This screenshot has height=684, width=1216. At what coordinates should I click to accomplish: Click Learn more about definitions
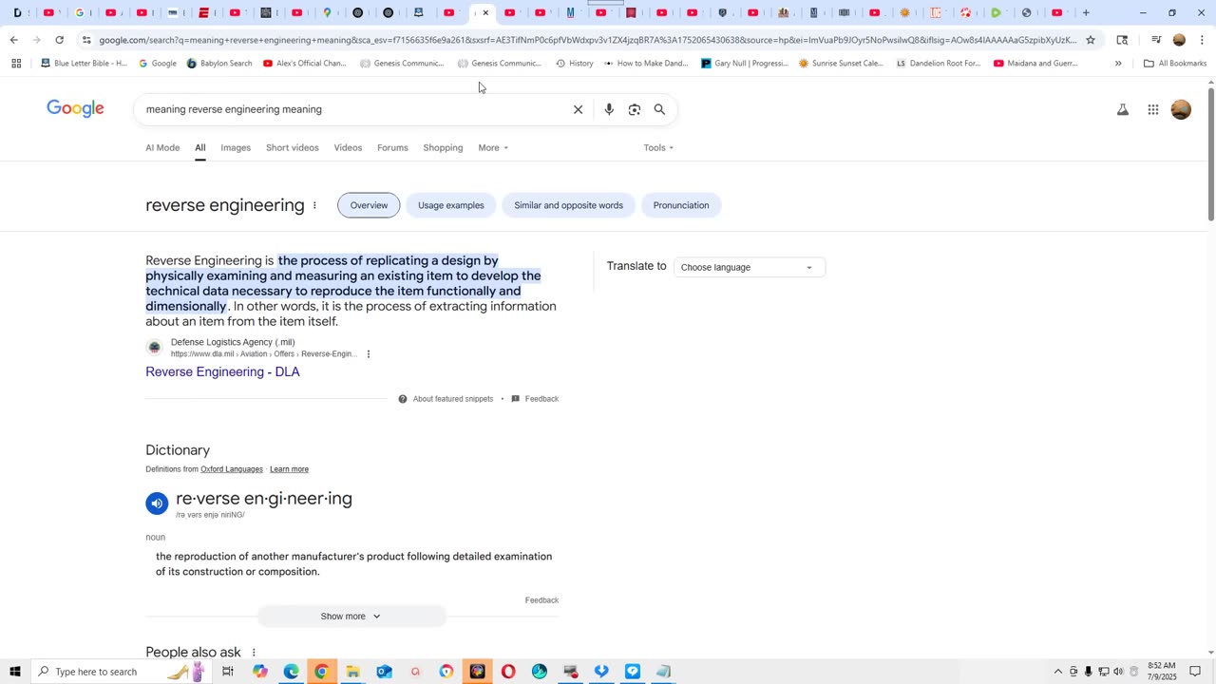tap(289, 469)
